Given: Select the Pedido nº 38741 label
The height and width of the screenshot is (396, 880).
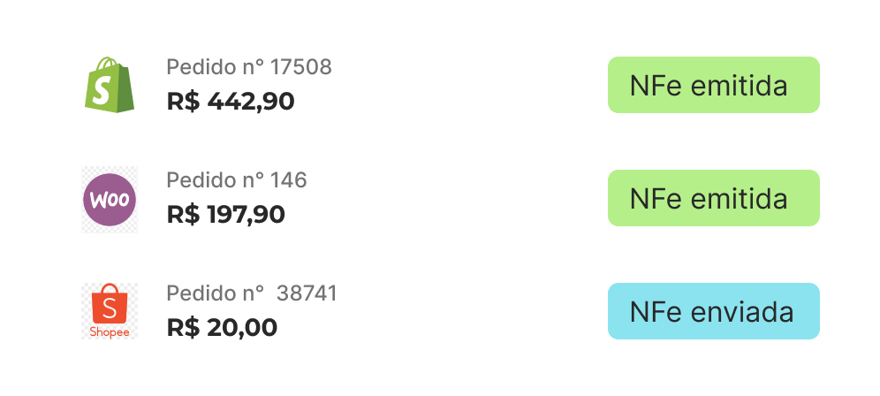Looking at the screenshot, I should tap(252, 293).
